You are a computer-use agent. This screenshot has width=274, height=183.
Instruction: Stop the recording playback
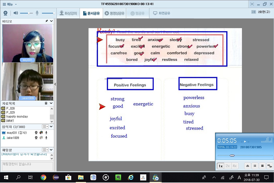262,166
